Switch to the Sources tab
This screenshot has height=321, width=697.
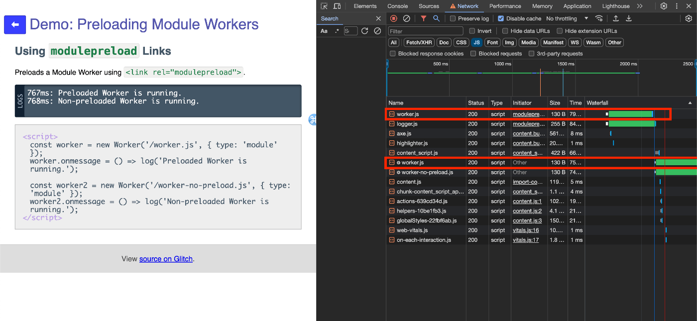[x=429, y=6]
